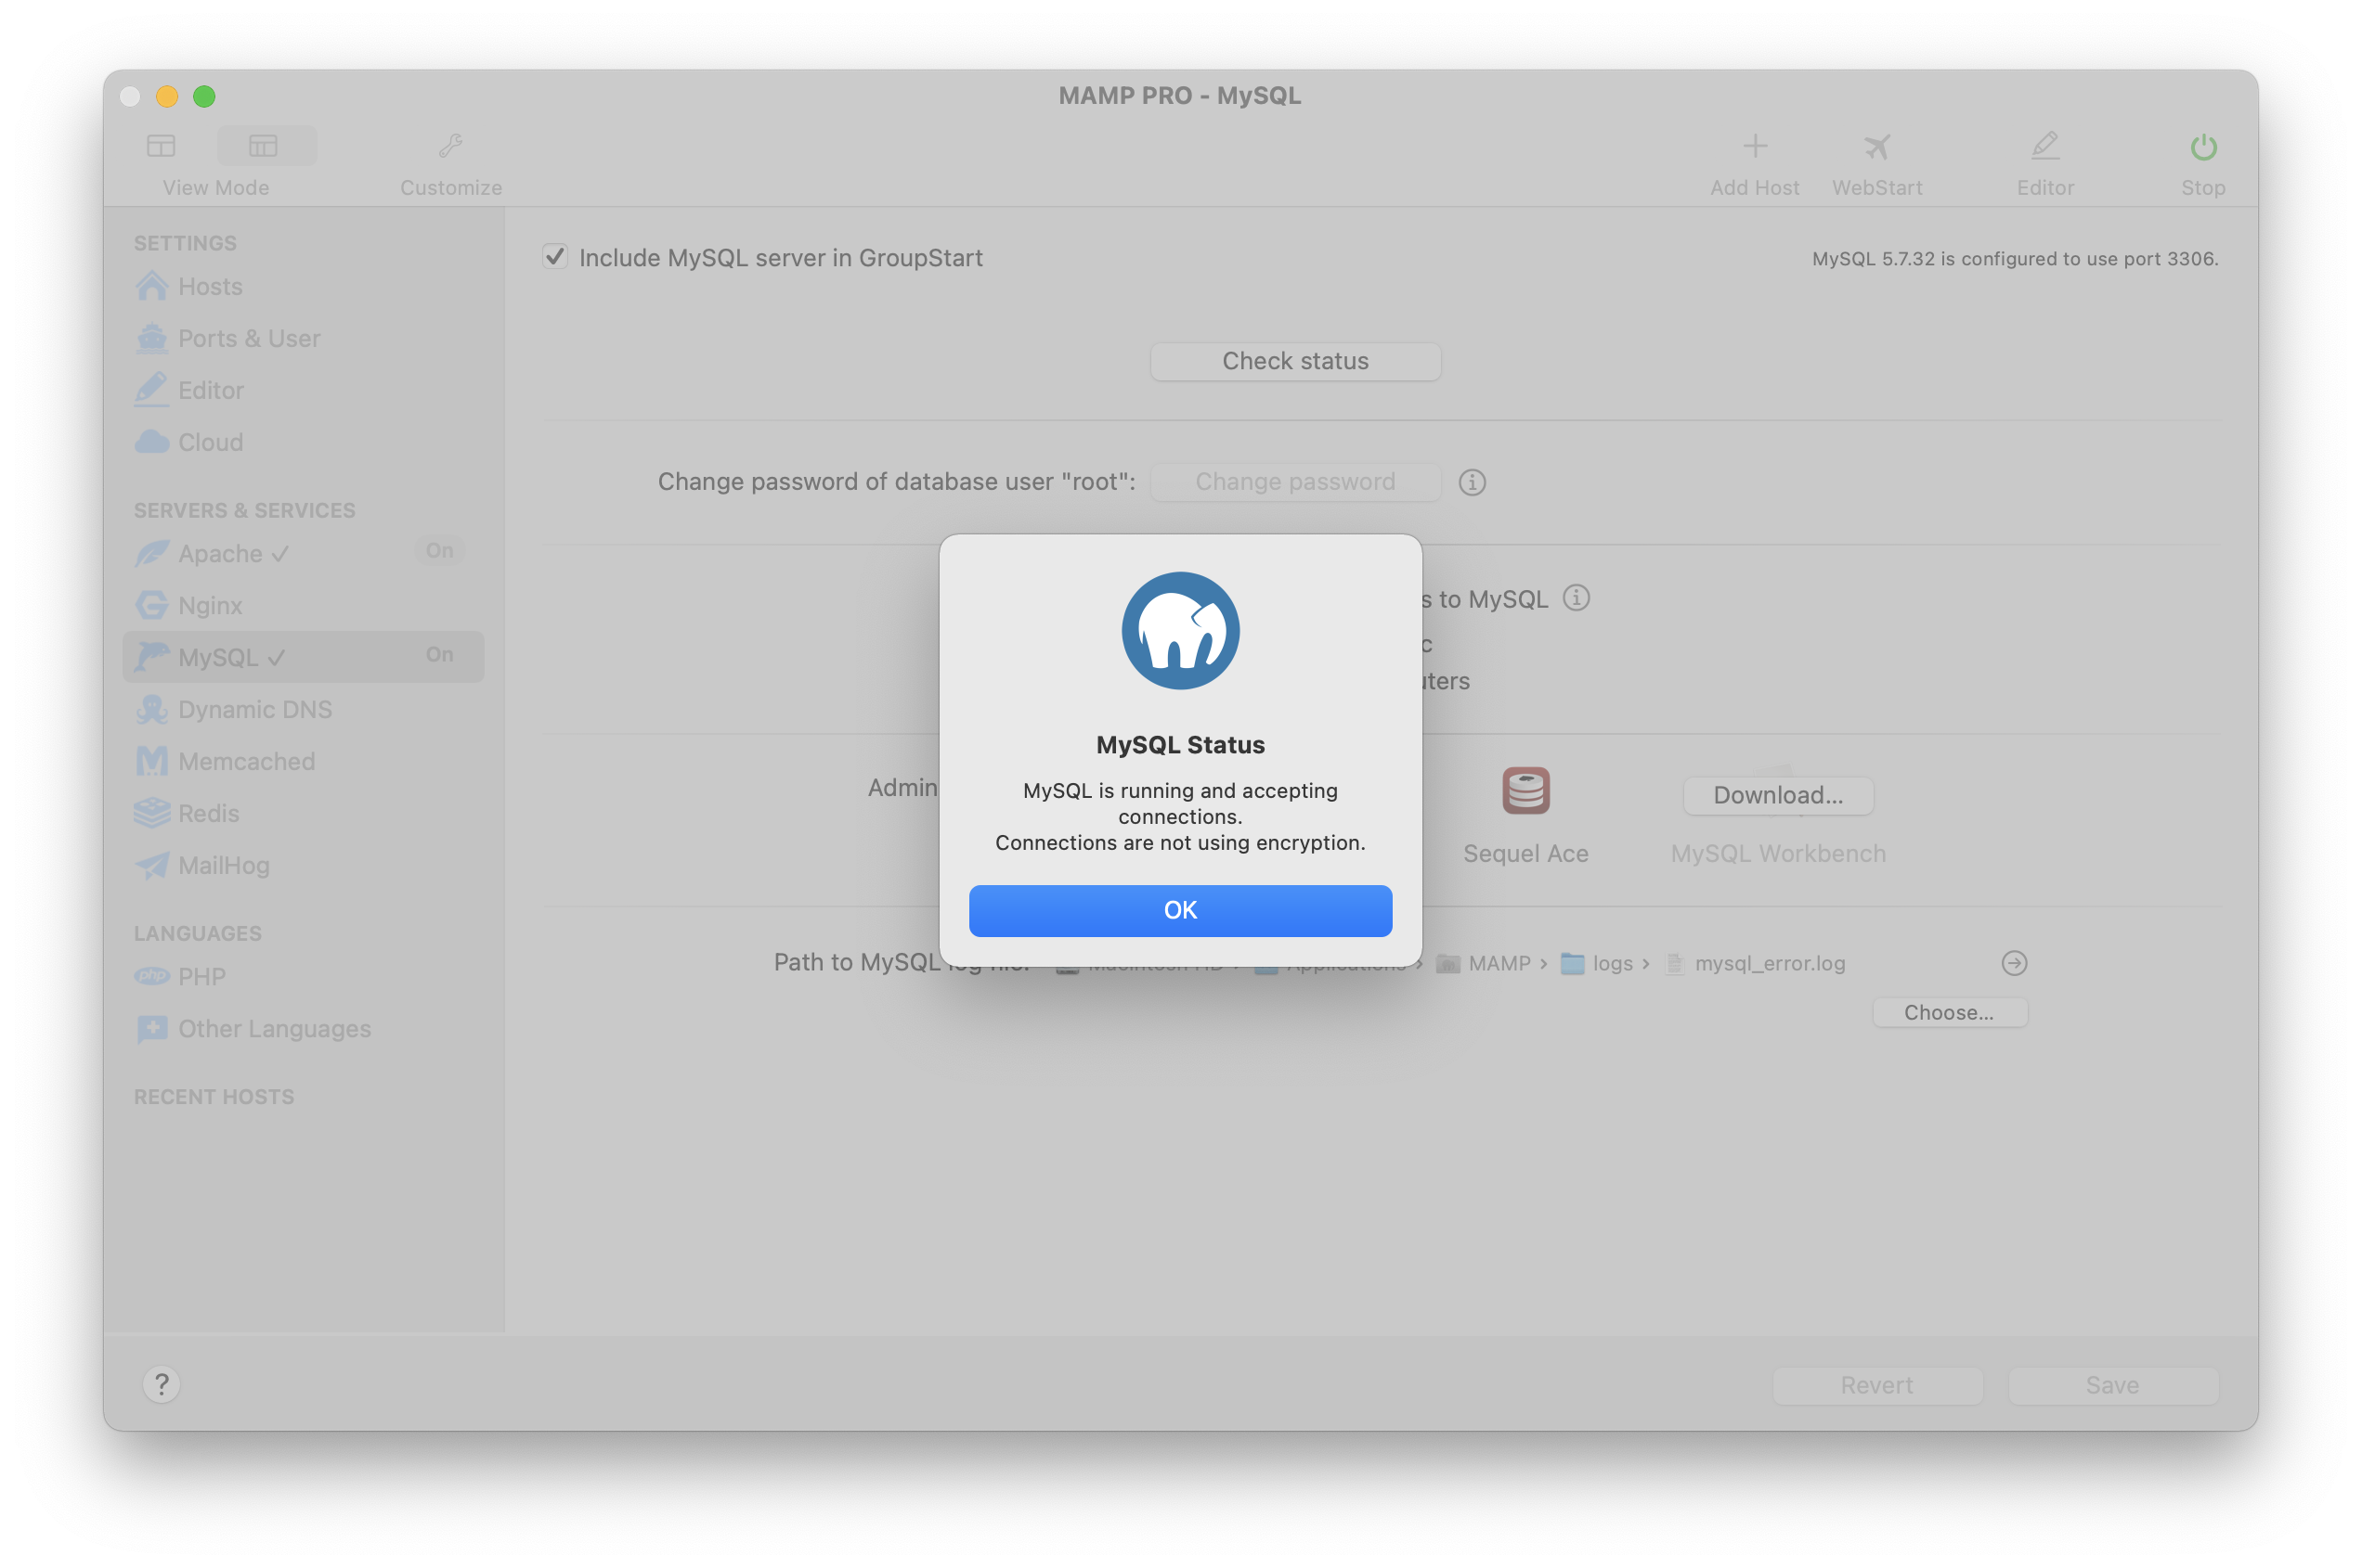Click the arrow beside mysql_error.log path
The width and height of the screenshot is (2362, 1568).
pos(2014,963)
